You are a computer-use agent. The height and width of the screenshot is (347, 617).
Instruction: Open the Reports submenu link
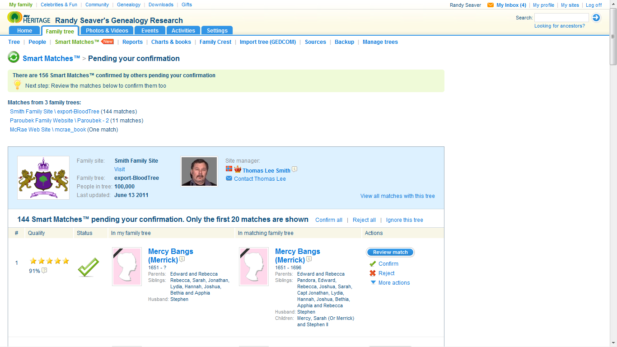132,42
